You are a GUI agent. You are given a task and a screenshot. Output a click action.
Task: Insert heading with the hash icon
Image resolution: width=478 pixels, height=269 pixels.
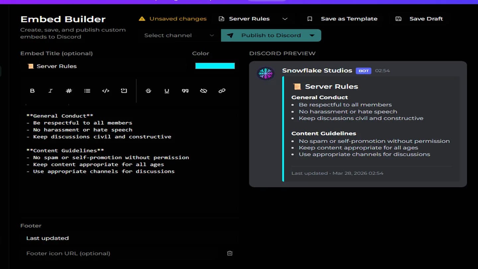coord(69,91)
